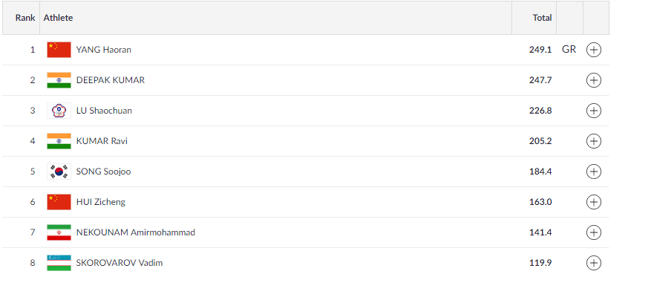Click plus icon in SONG Soojoo row
This screenshot has height=303, width=654.
point(593,172)
